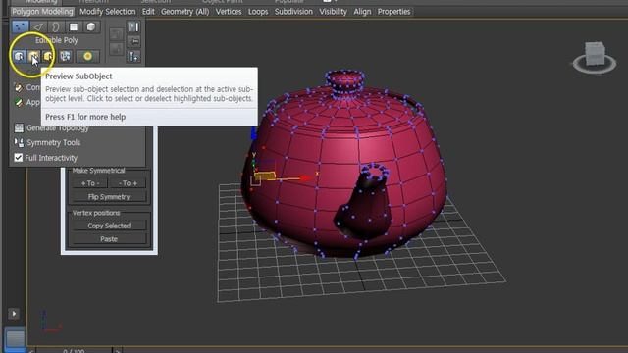The image size is (628, 353).
Task: Click the Generate Topology icon
Action: coord(19,128)
